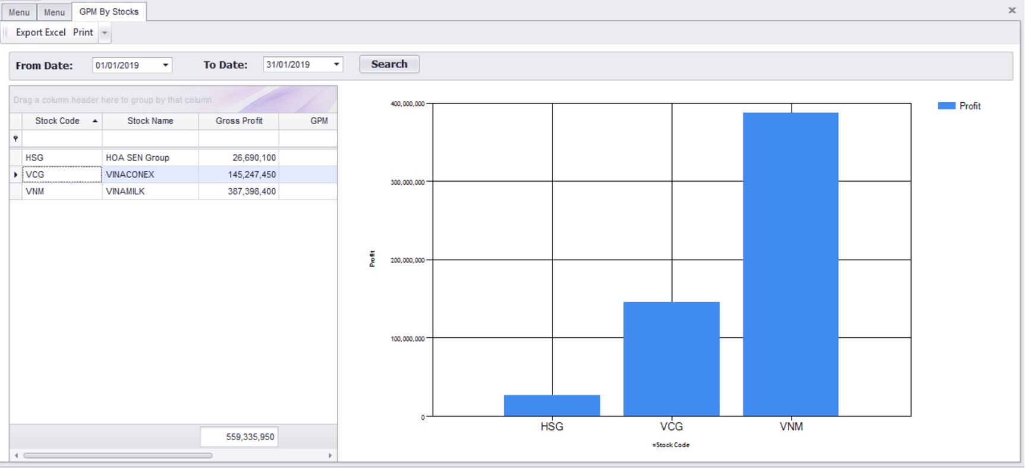The height and width of the screenshot is (468, 1025).
Task: Click Print in the toolbar
Action: coord(83,33)
